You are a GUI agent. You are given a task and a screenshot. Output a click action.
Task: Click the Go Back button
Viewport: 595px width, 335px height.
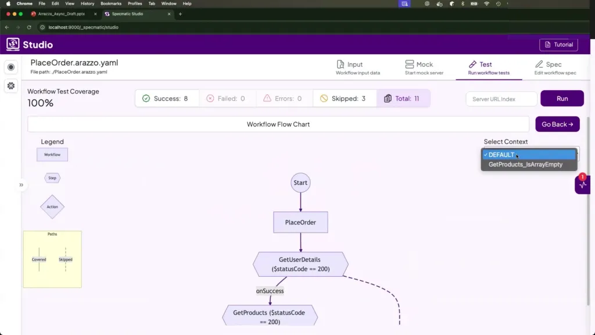[x=557, y=124]
